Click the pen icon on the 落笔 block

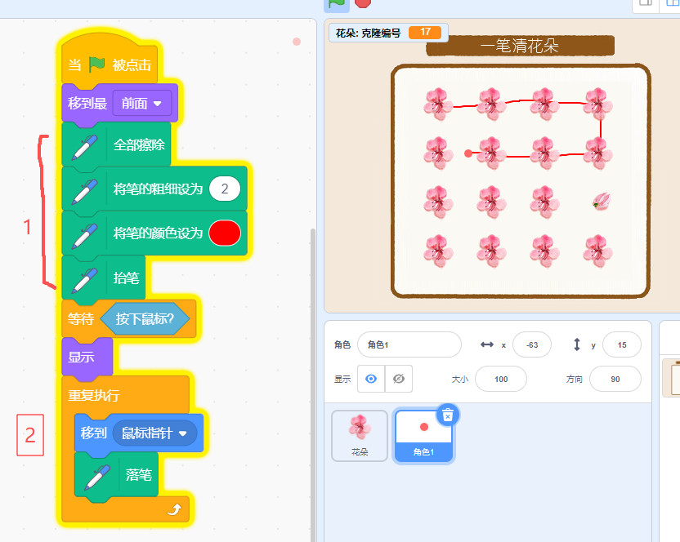99,474
